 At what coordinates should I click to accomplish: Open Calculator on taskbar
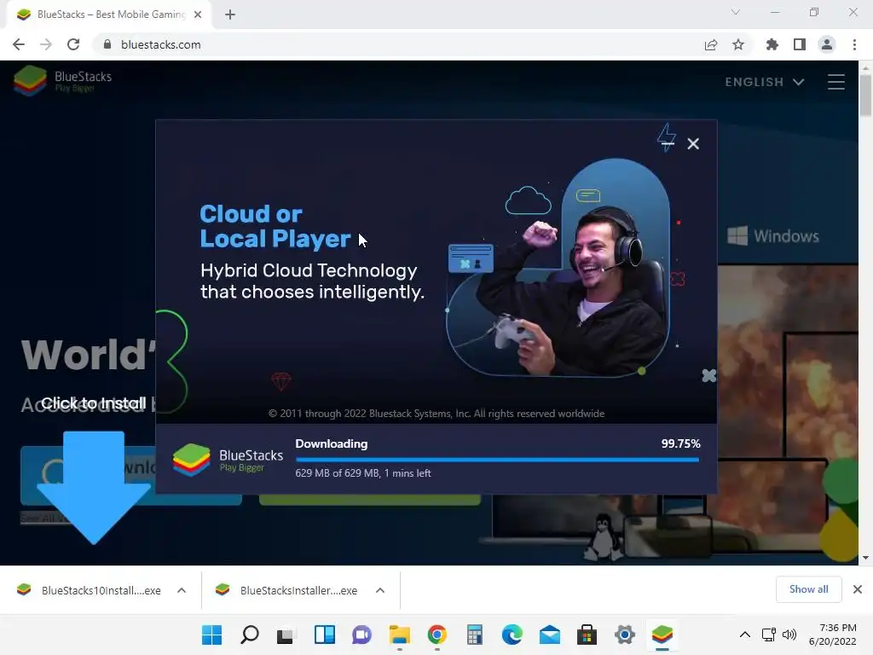(x=474, y=635)
